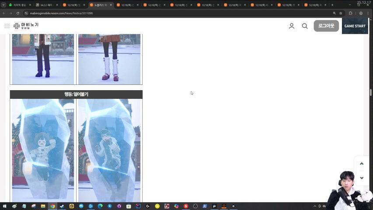Open Chrome three-dot menu

tap(368, 13)
